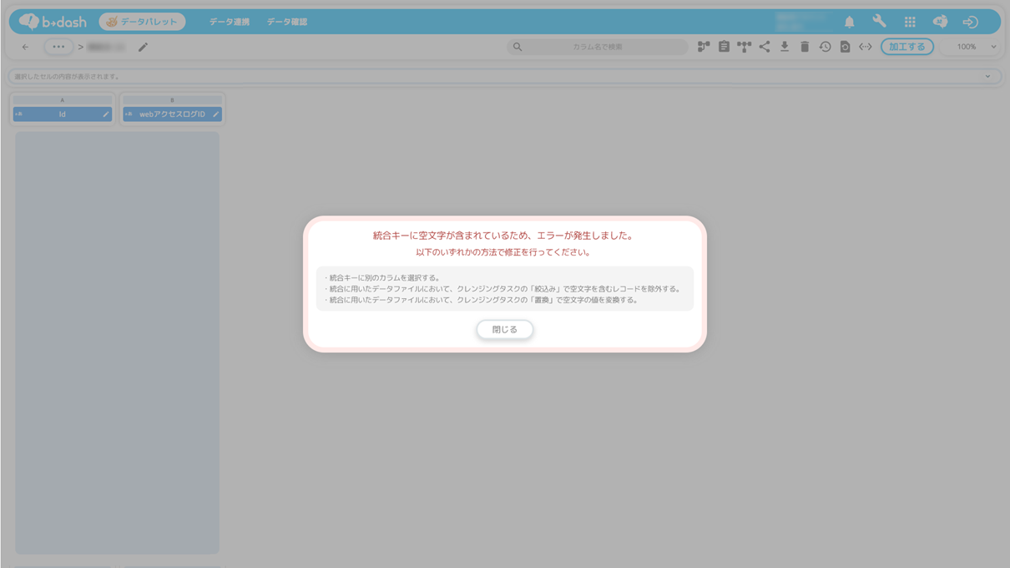The height and width of the screenshot is (568, 1010).
Task: Select column letter B header
Action: tap(172, 99)
